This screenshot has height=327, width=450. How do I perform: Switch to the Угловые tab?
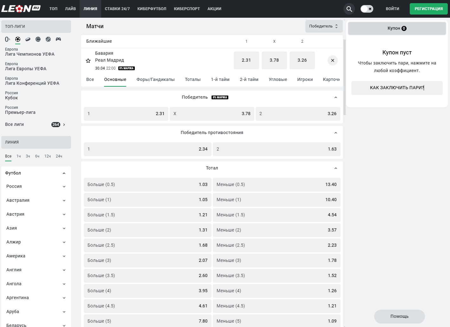point(278,80)
